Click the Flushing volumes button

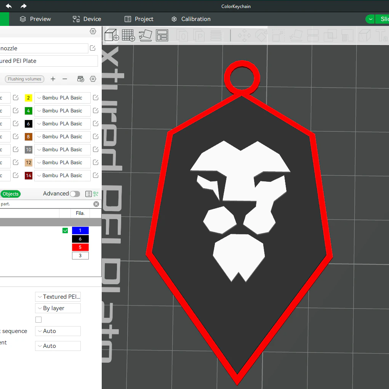pos(24,79)
